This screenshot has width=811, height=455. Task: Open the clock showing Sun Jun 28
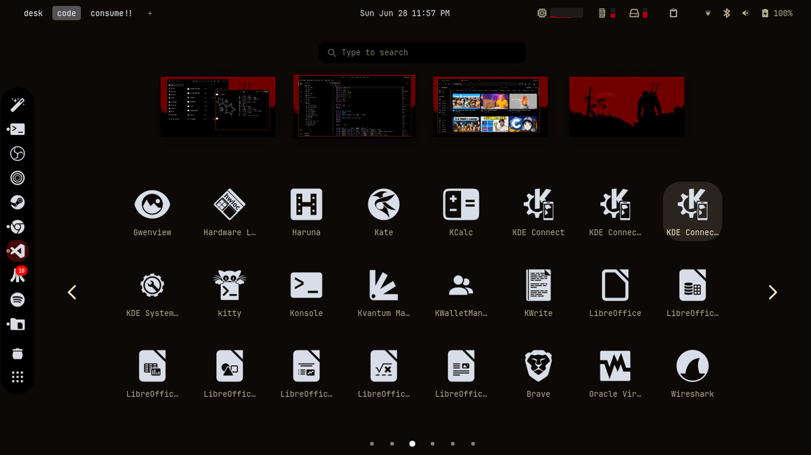click(405, 14)
